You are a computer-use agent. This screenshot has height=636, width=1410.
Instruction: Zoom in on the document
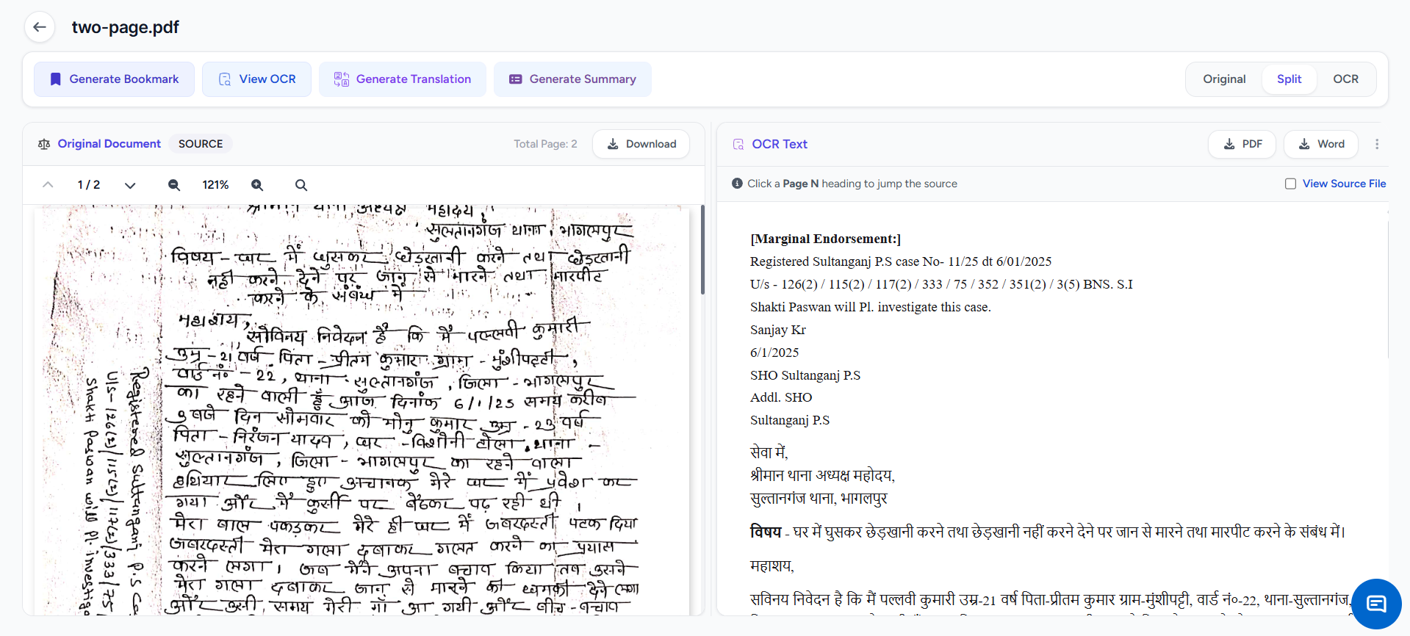point(257,185)
